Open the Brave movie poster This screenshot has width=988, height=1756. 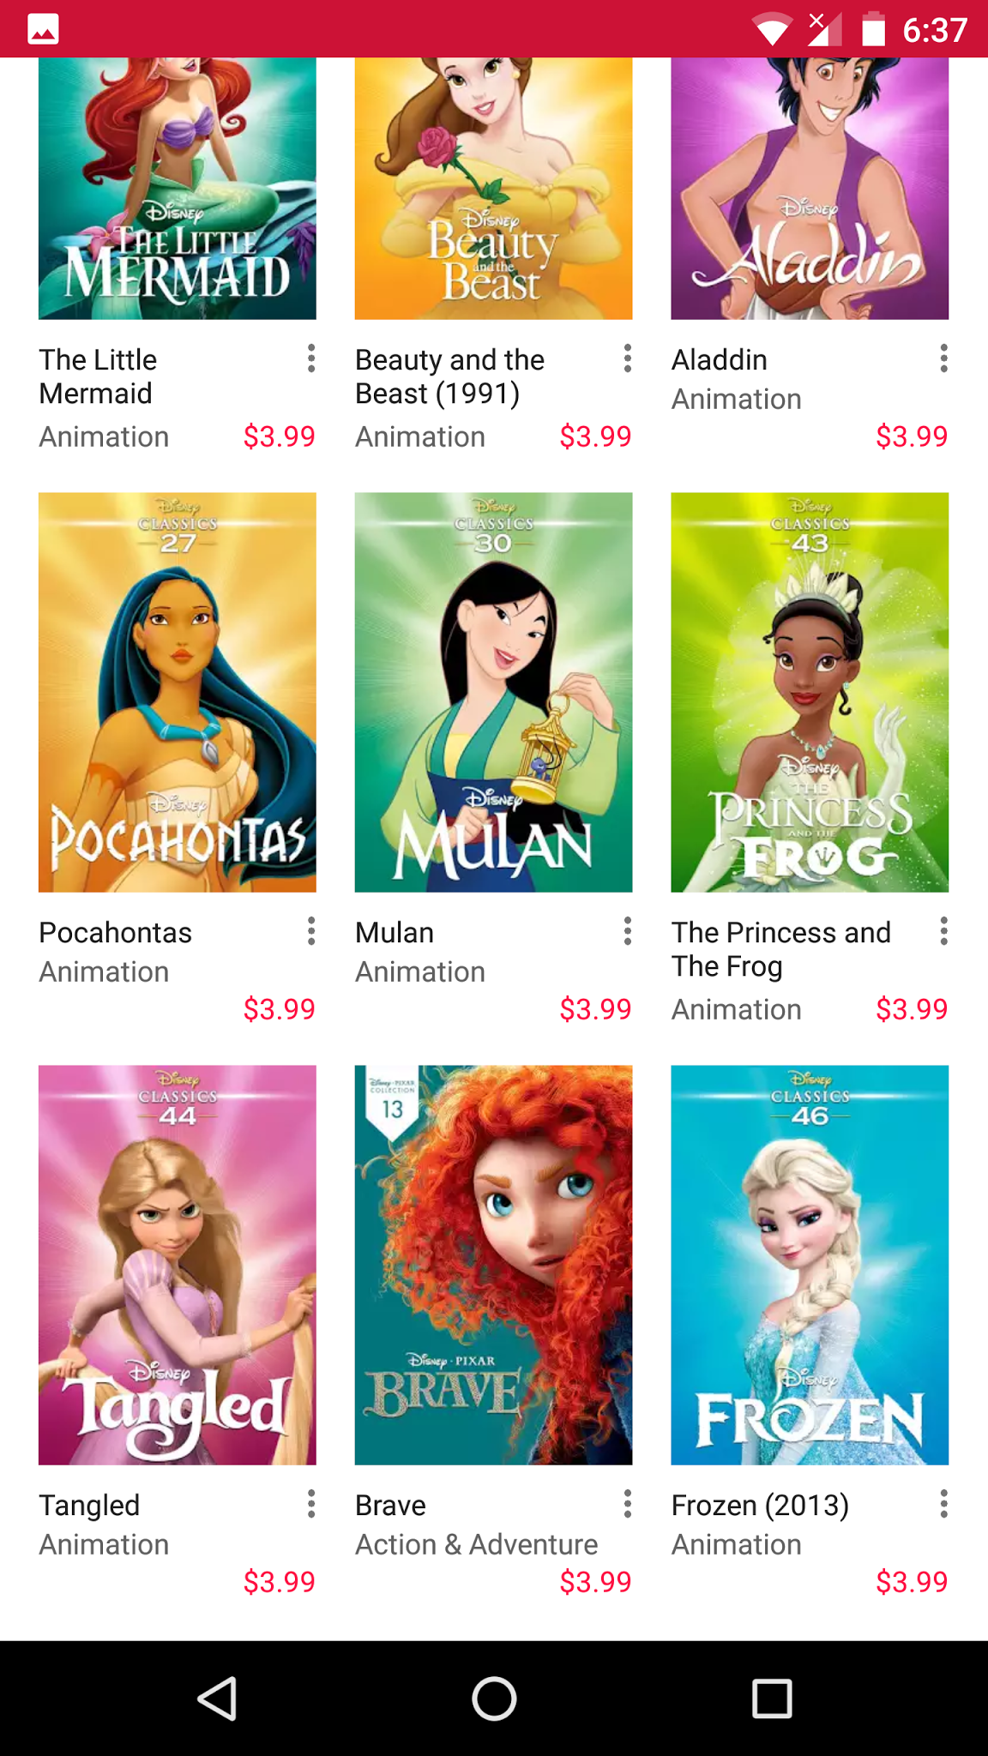[494, 1265]
